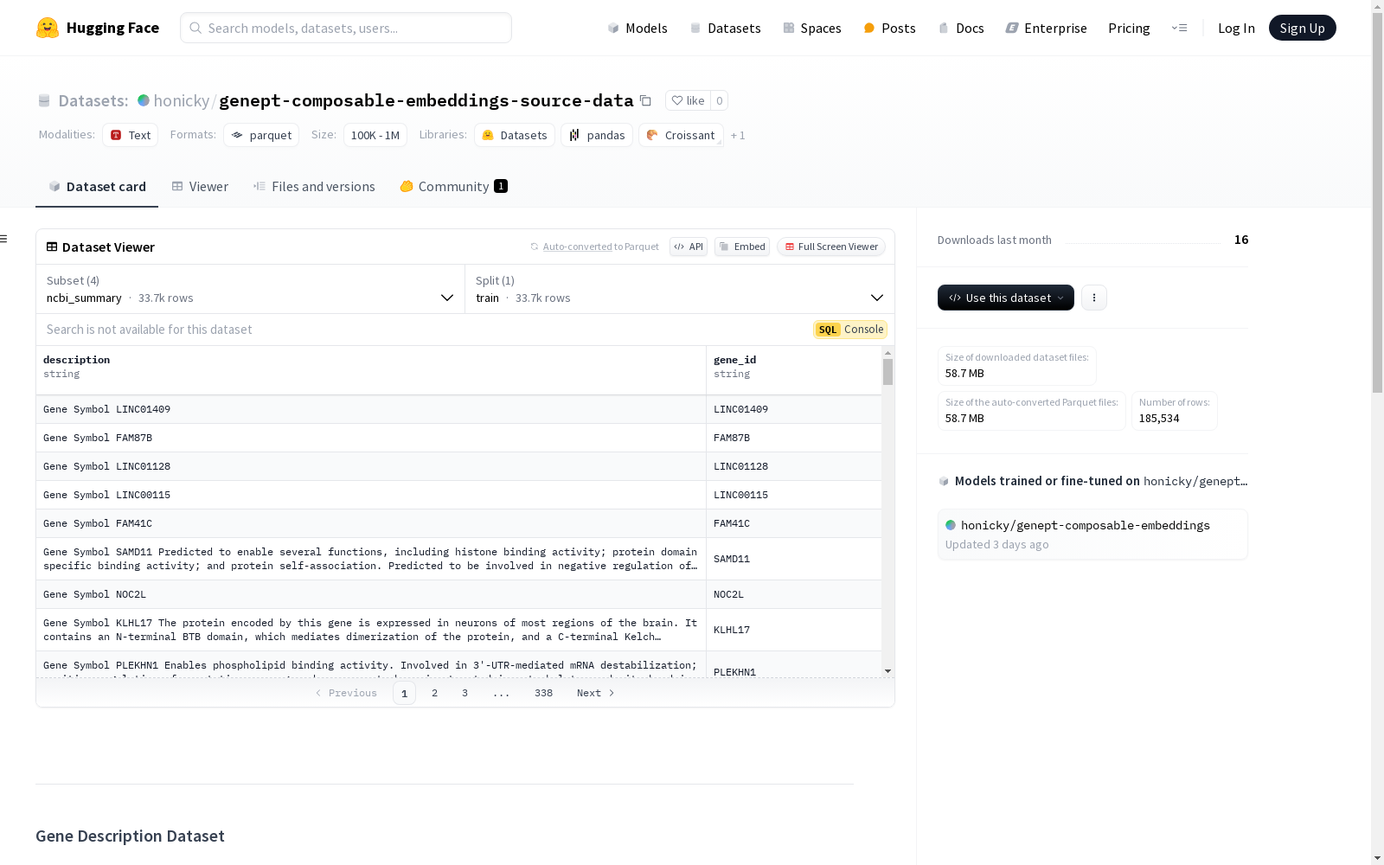Viewport: 1384px width, 865px height.
Task: Select the parquet format tag
Action: (261, 135)
